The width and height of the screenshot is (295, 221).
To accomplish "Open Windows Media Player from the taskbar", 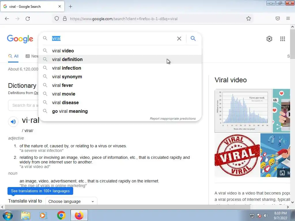I will [x=43, y=216].
